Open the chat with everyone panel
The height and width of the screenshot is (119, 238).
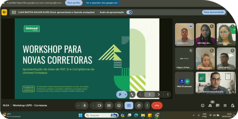[218, 106]
